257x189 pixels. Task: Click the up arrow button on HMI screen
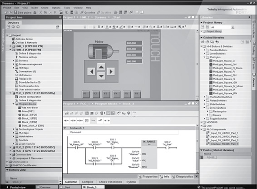point(101,67)
